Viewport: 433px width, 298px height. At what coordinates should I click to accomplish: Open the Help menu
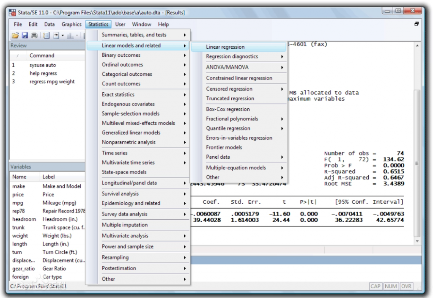pos(163,24)
